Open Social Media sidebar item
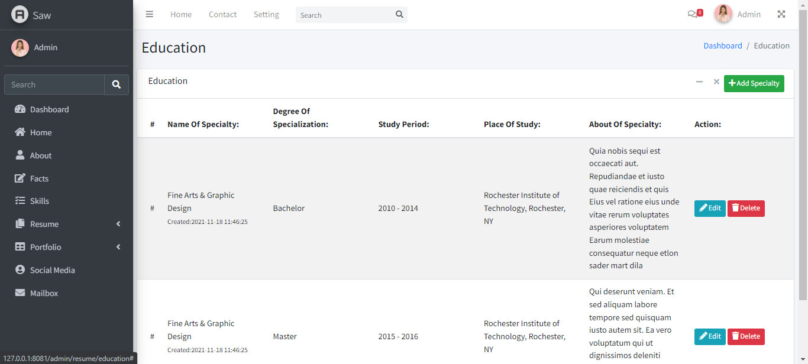 (x=52, y=270)
